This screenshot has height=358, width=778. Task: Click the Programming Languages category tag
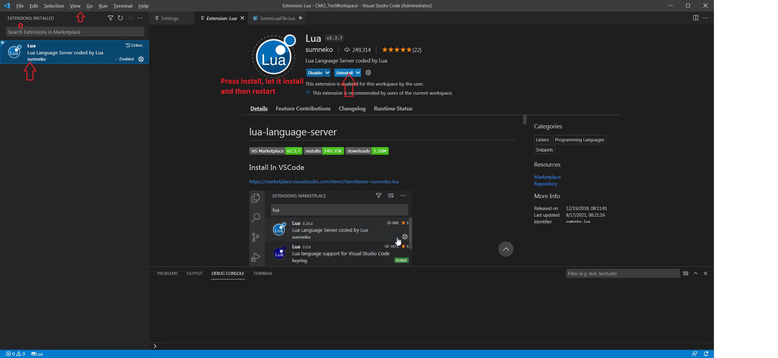tap(579, 140)
